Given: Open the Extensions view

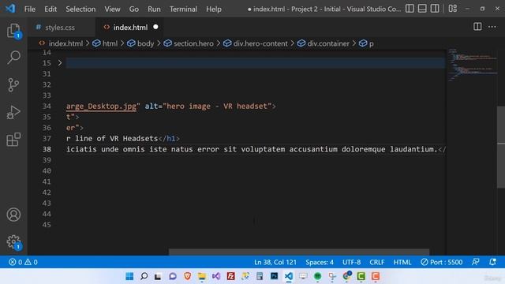Looking at the screenshot, I should click(x=13, y=140).
